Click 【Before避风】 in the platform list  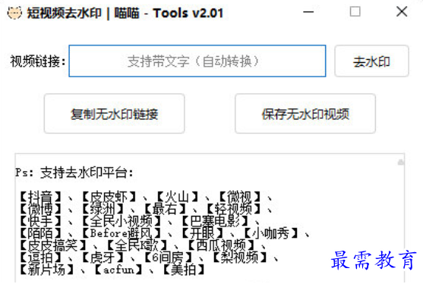pos(122,233)
